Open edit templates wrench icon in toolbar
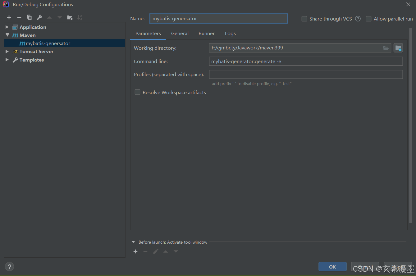416x276 pixels. [x=39, y=17]
